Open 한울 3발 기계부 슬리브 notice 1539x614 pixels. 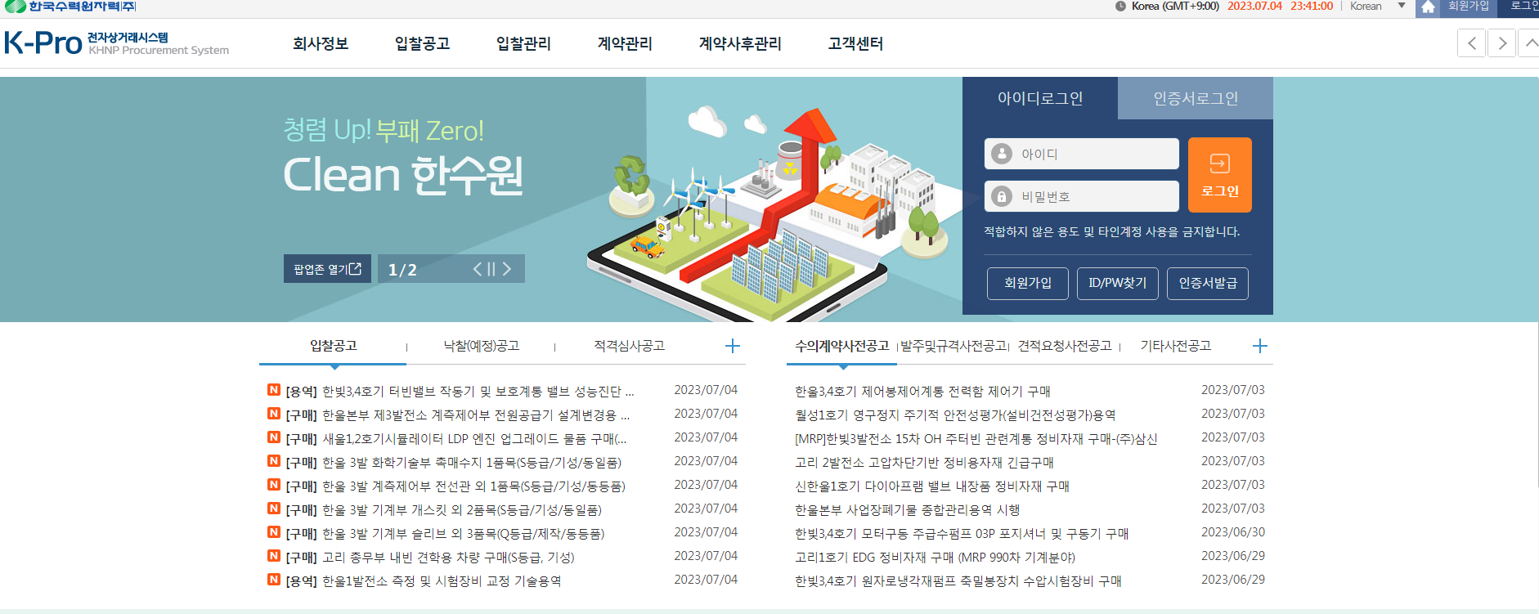pyautogui.click(x=445, y=534)
